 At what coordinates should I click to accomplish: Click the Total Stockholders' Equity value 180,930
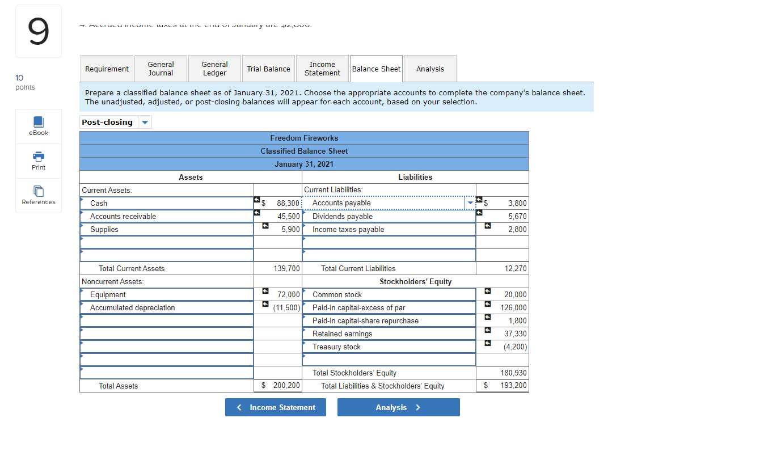(503, 373)
